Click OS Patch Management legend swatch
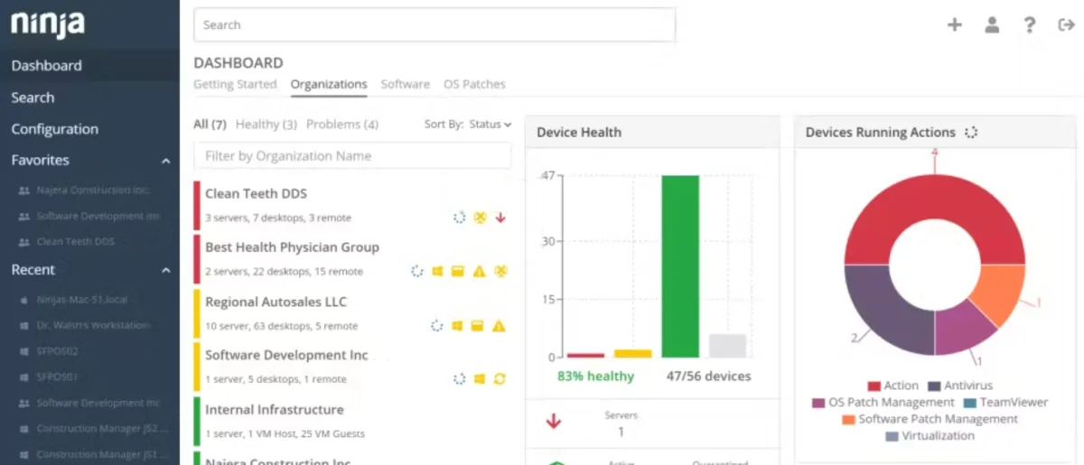Image resolution: width=1084 pixels, height=465 pixels. pos(818,403)
